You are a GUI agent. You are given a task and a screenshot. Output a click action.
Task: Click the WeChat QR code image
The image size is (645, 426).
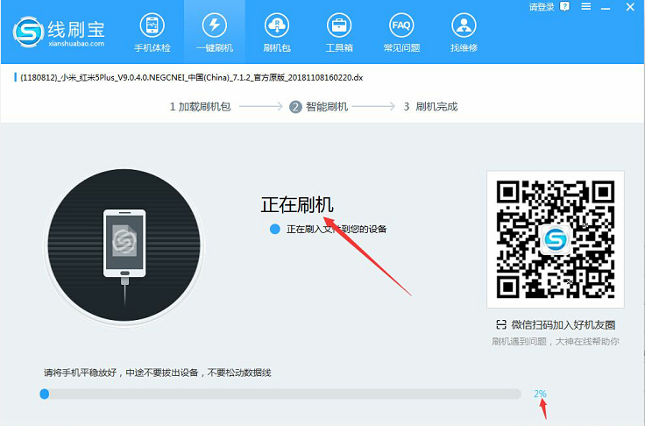tap(555, 239)
